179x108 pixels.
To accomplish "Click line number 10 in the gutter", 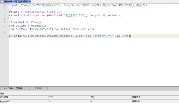I will 4,36.
